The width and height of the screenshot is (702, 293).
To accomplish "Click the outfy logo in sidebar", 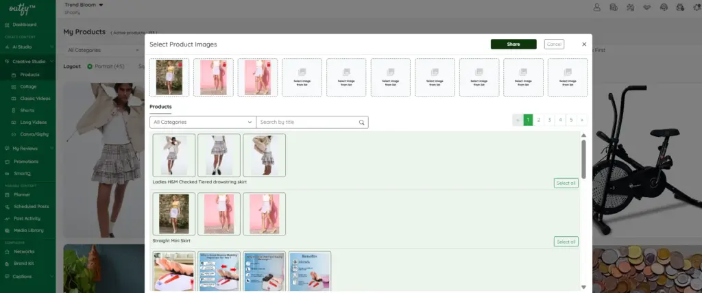I will click(x=21, y=8).
